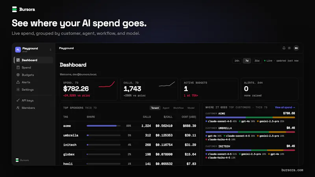Click the umbrella tenant row tag
This screenshot has width=315, height=177.
pos(71,135)
